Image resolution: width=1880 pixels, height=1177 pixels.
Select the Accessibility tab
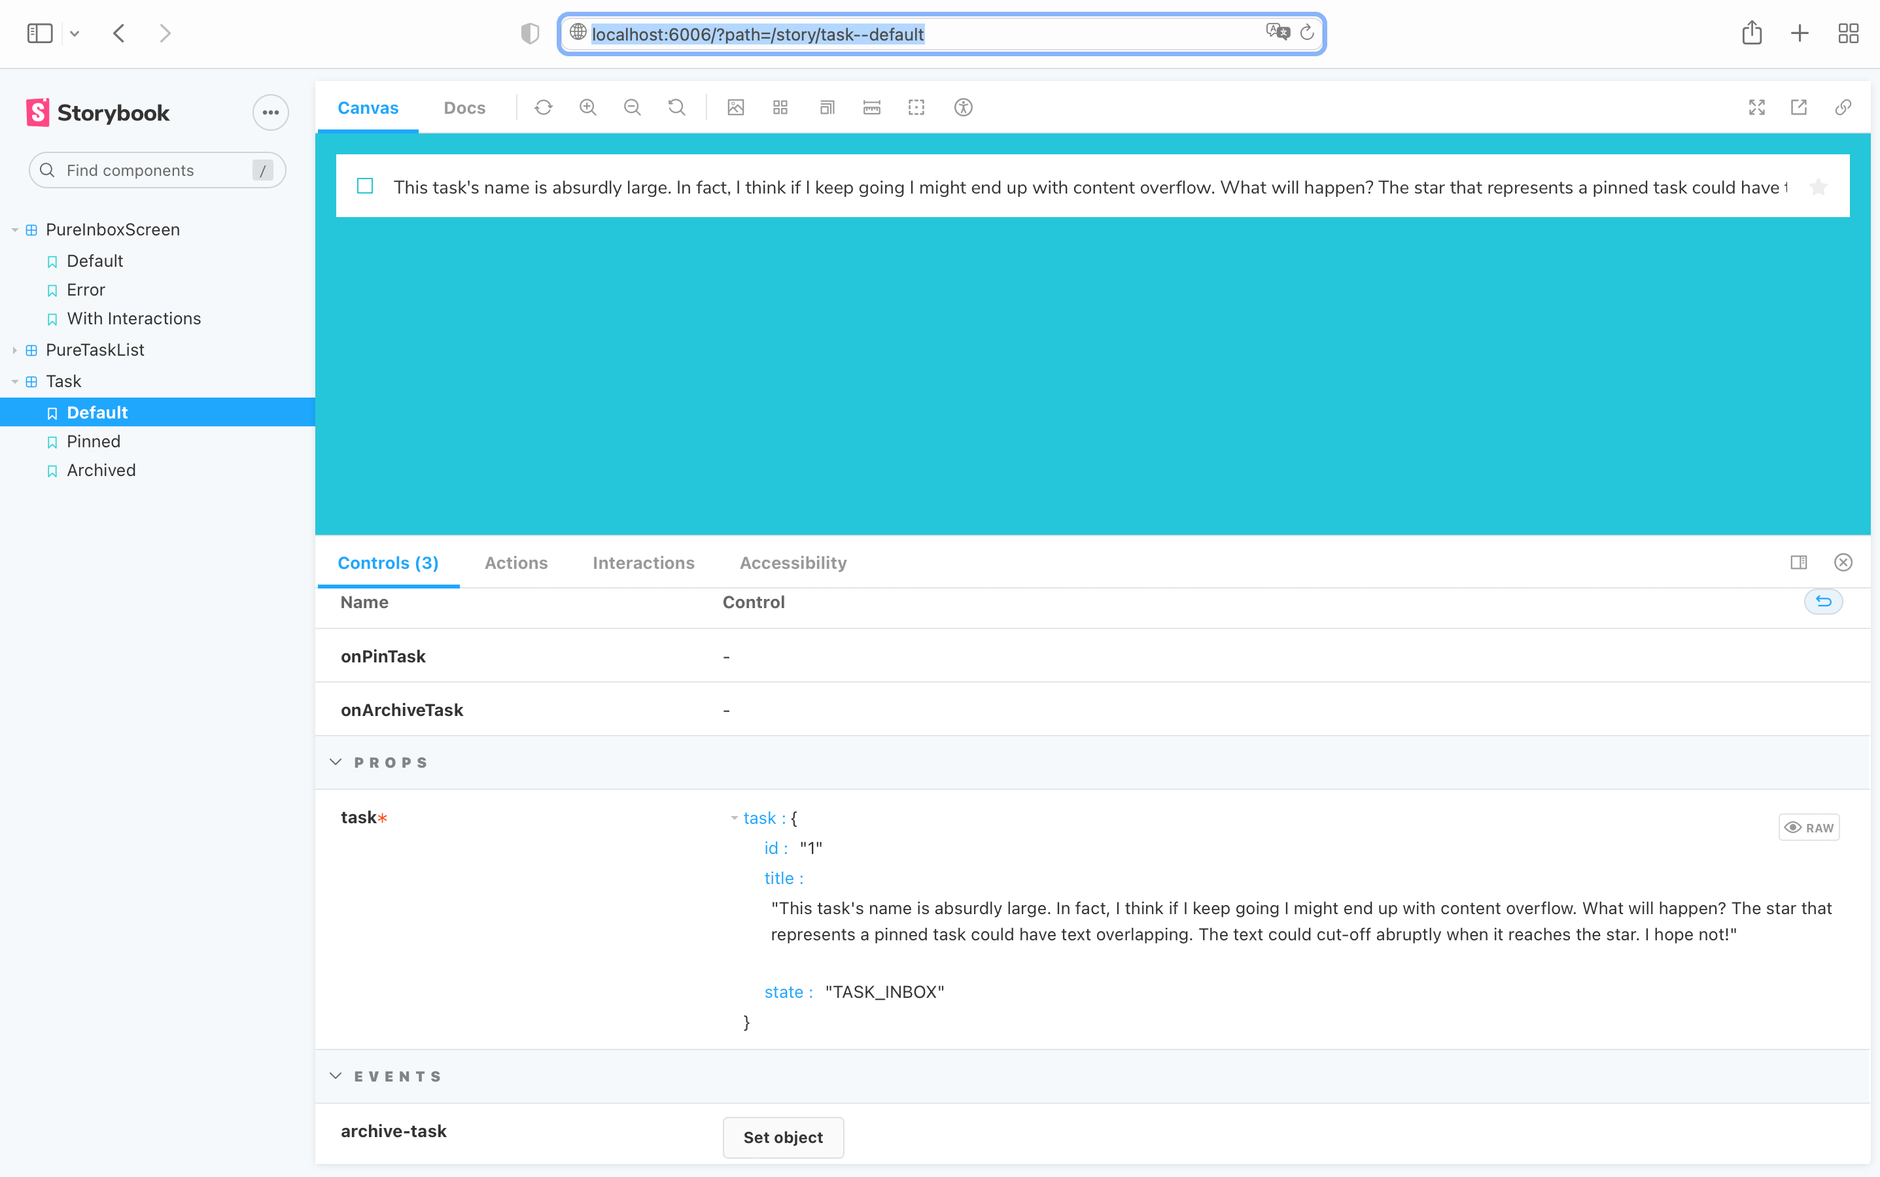[x=793, y=563]
